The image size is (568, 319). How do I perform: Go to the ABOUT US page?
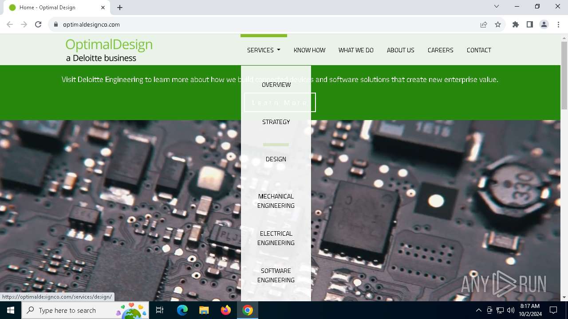tap(400, 50)
